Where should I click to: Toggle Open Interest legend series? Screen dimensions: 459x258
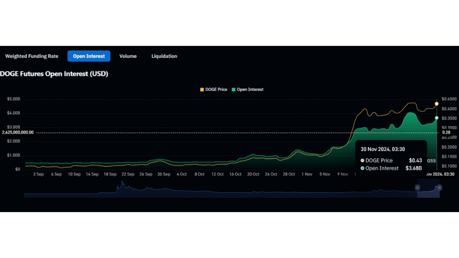point(247,90)
